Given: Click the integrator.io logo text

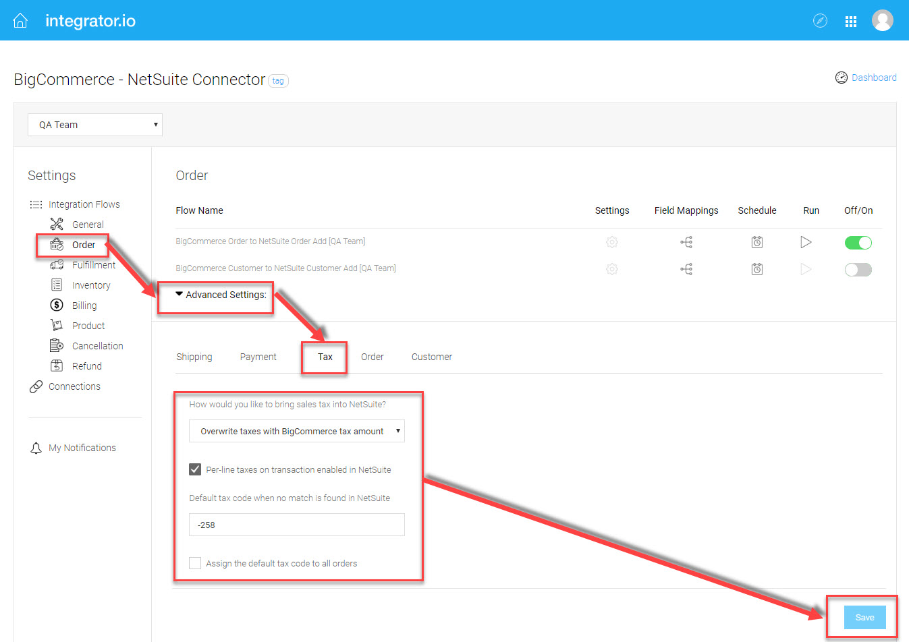Looking at the screenshot, I should 90,21.
